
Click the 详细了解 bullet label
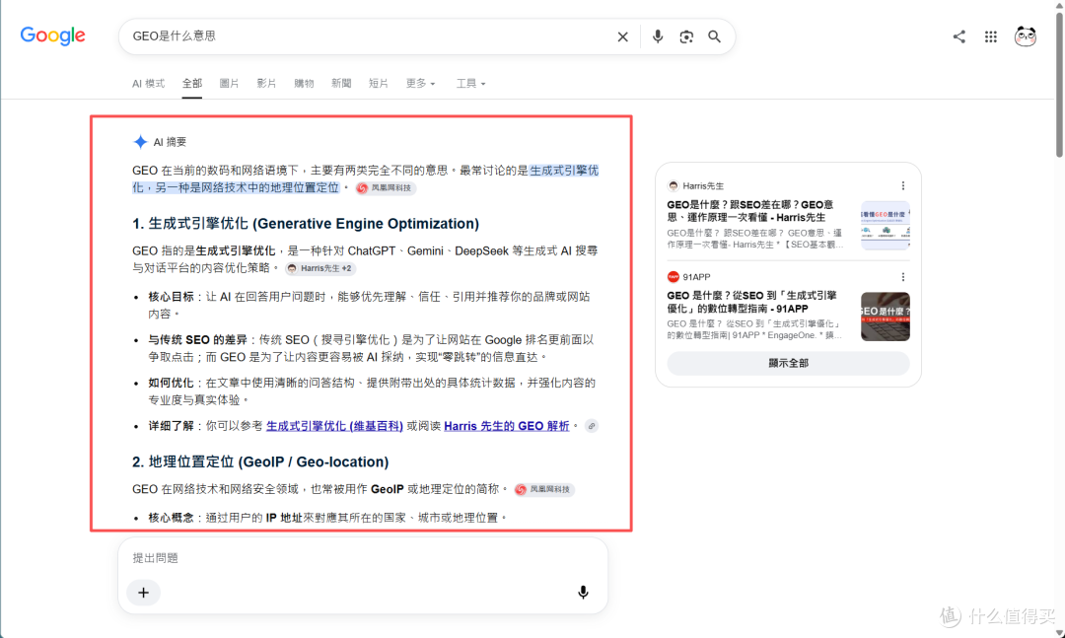(172, 426)
